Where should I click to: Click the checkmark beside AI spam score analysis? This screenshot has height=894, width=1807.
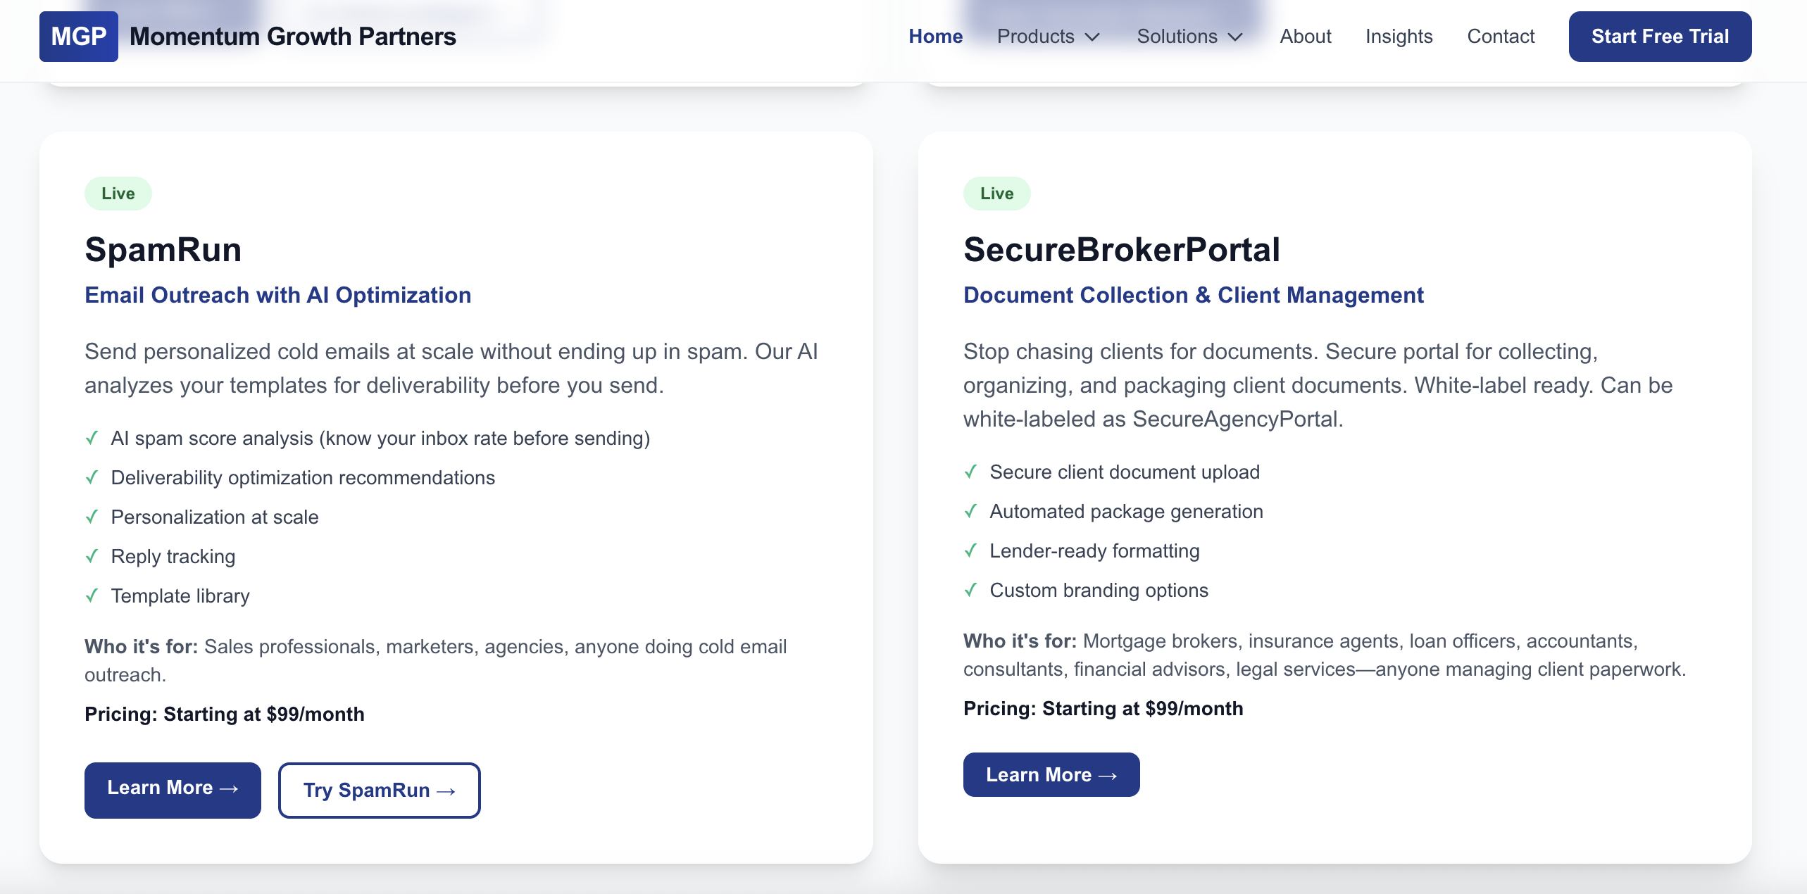[x=92, y=438]
